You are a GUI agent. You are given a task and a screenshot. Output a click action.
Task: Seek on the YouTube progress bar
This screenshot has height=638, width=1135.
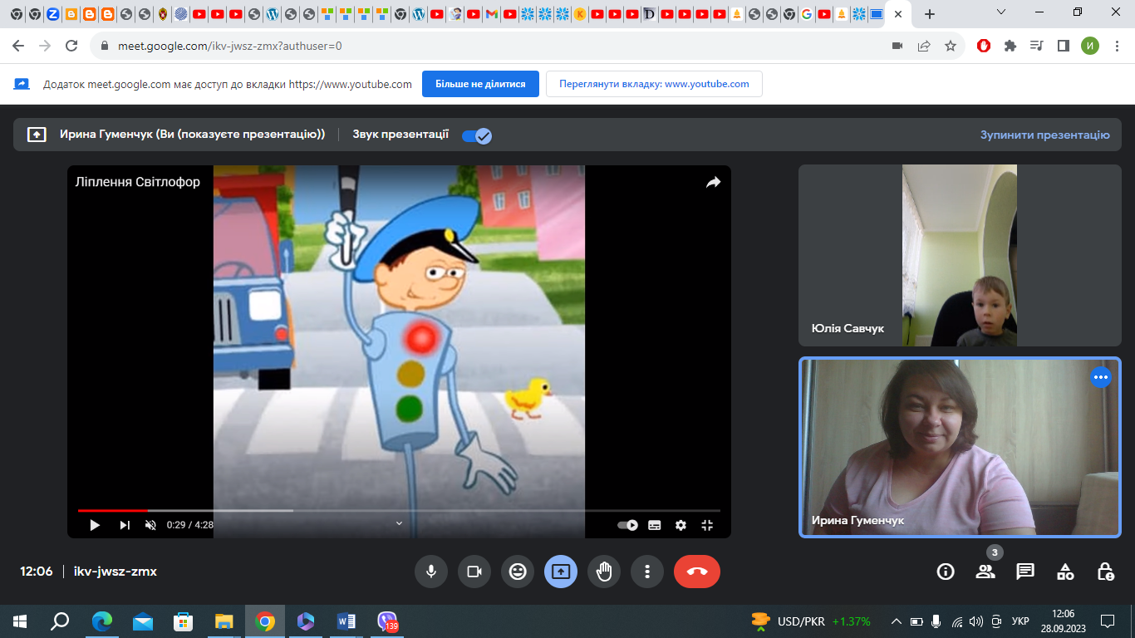399,510
